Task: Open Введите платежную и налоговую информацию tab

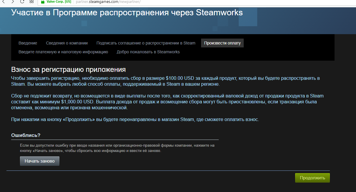Action: [x=63, y=52]
